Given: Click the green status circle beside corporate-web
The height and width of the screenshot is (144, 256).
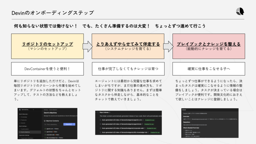Looking at the screenshot, I should 45,135.
